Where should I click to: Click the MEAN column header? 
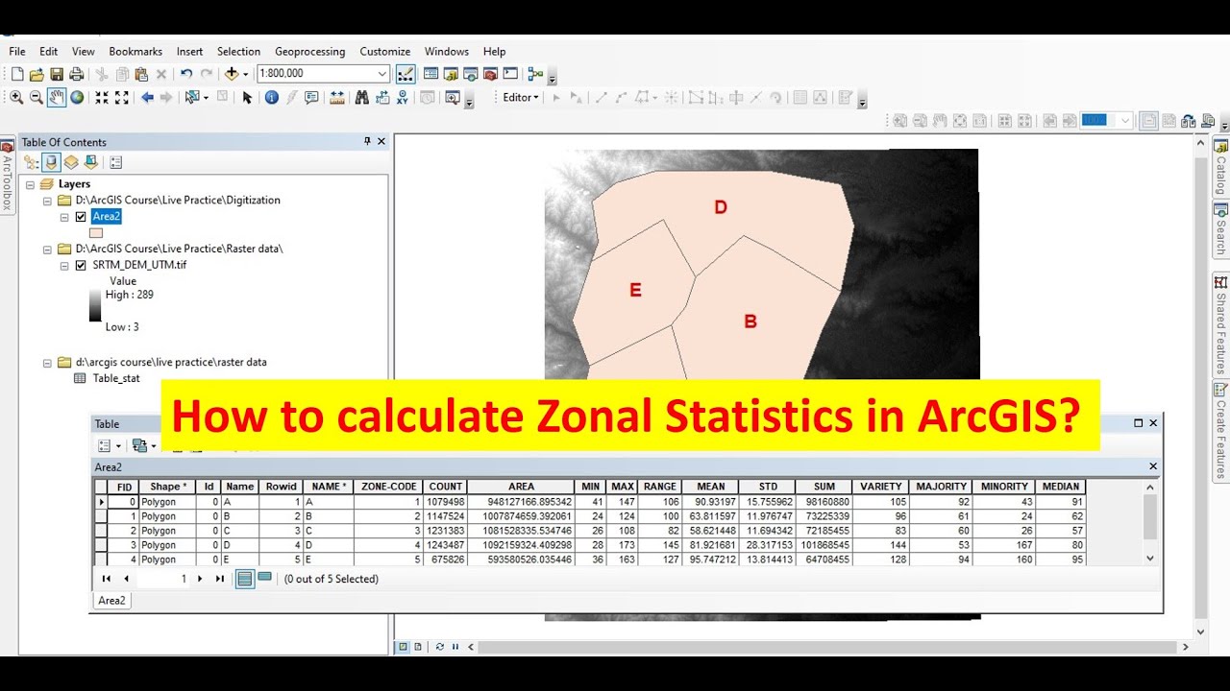tap(711, 487)
